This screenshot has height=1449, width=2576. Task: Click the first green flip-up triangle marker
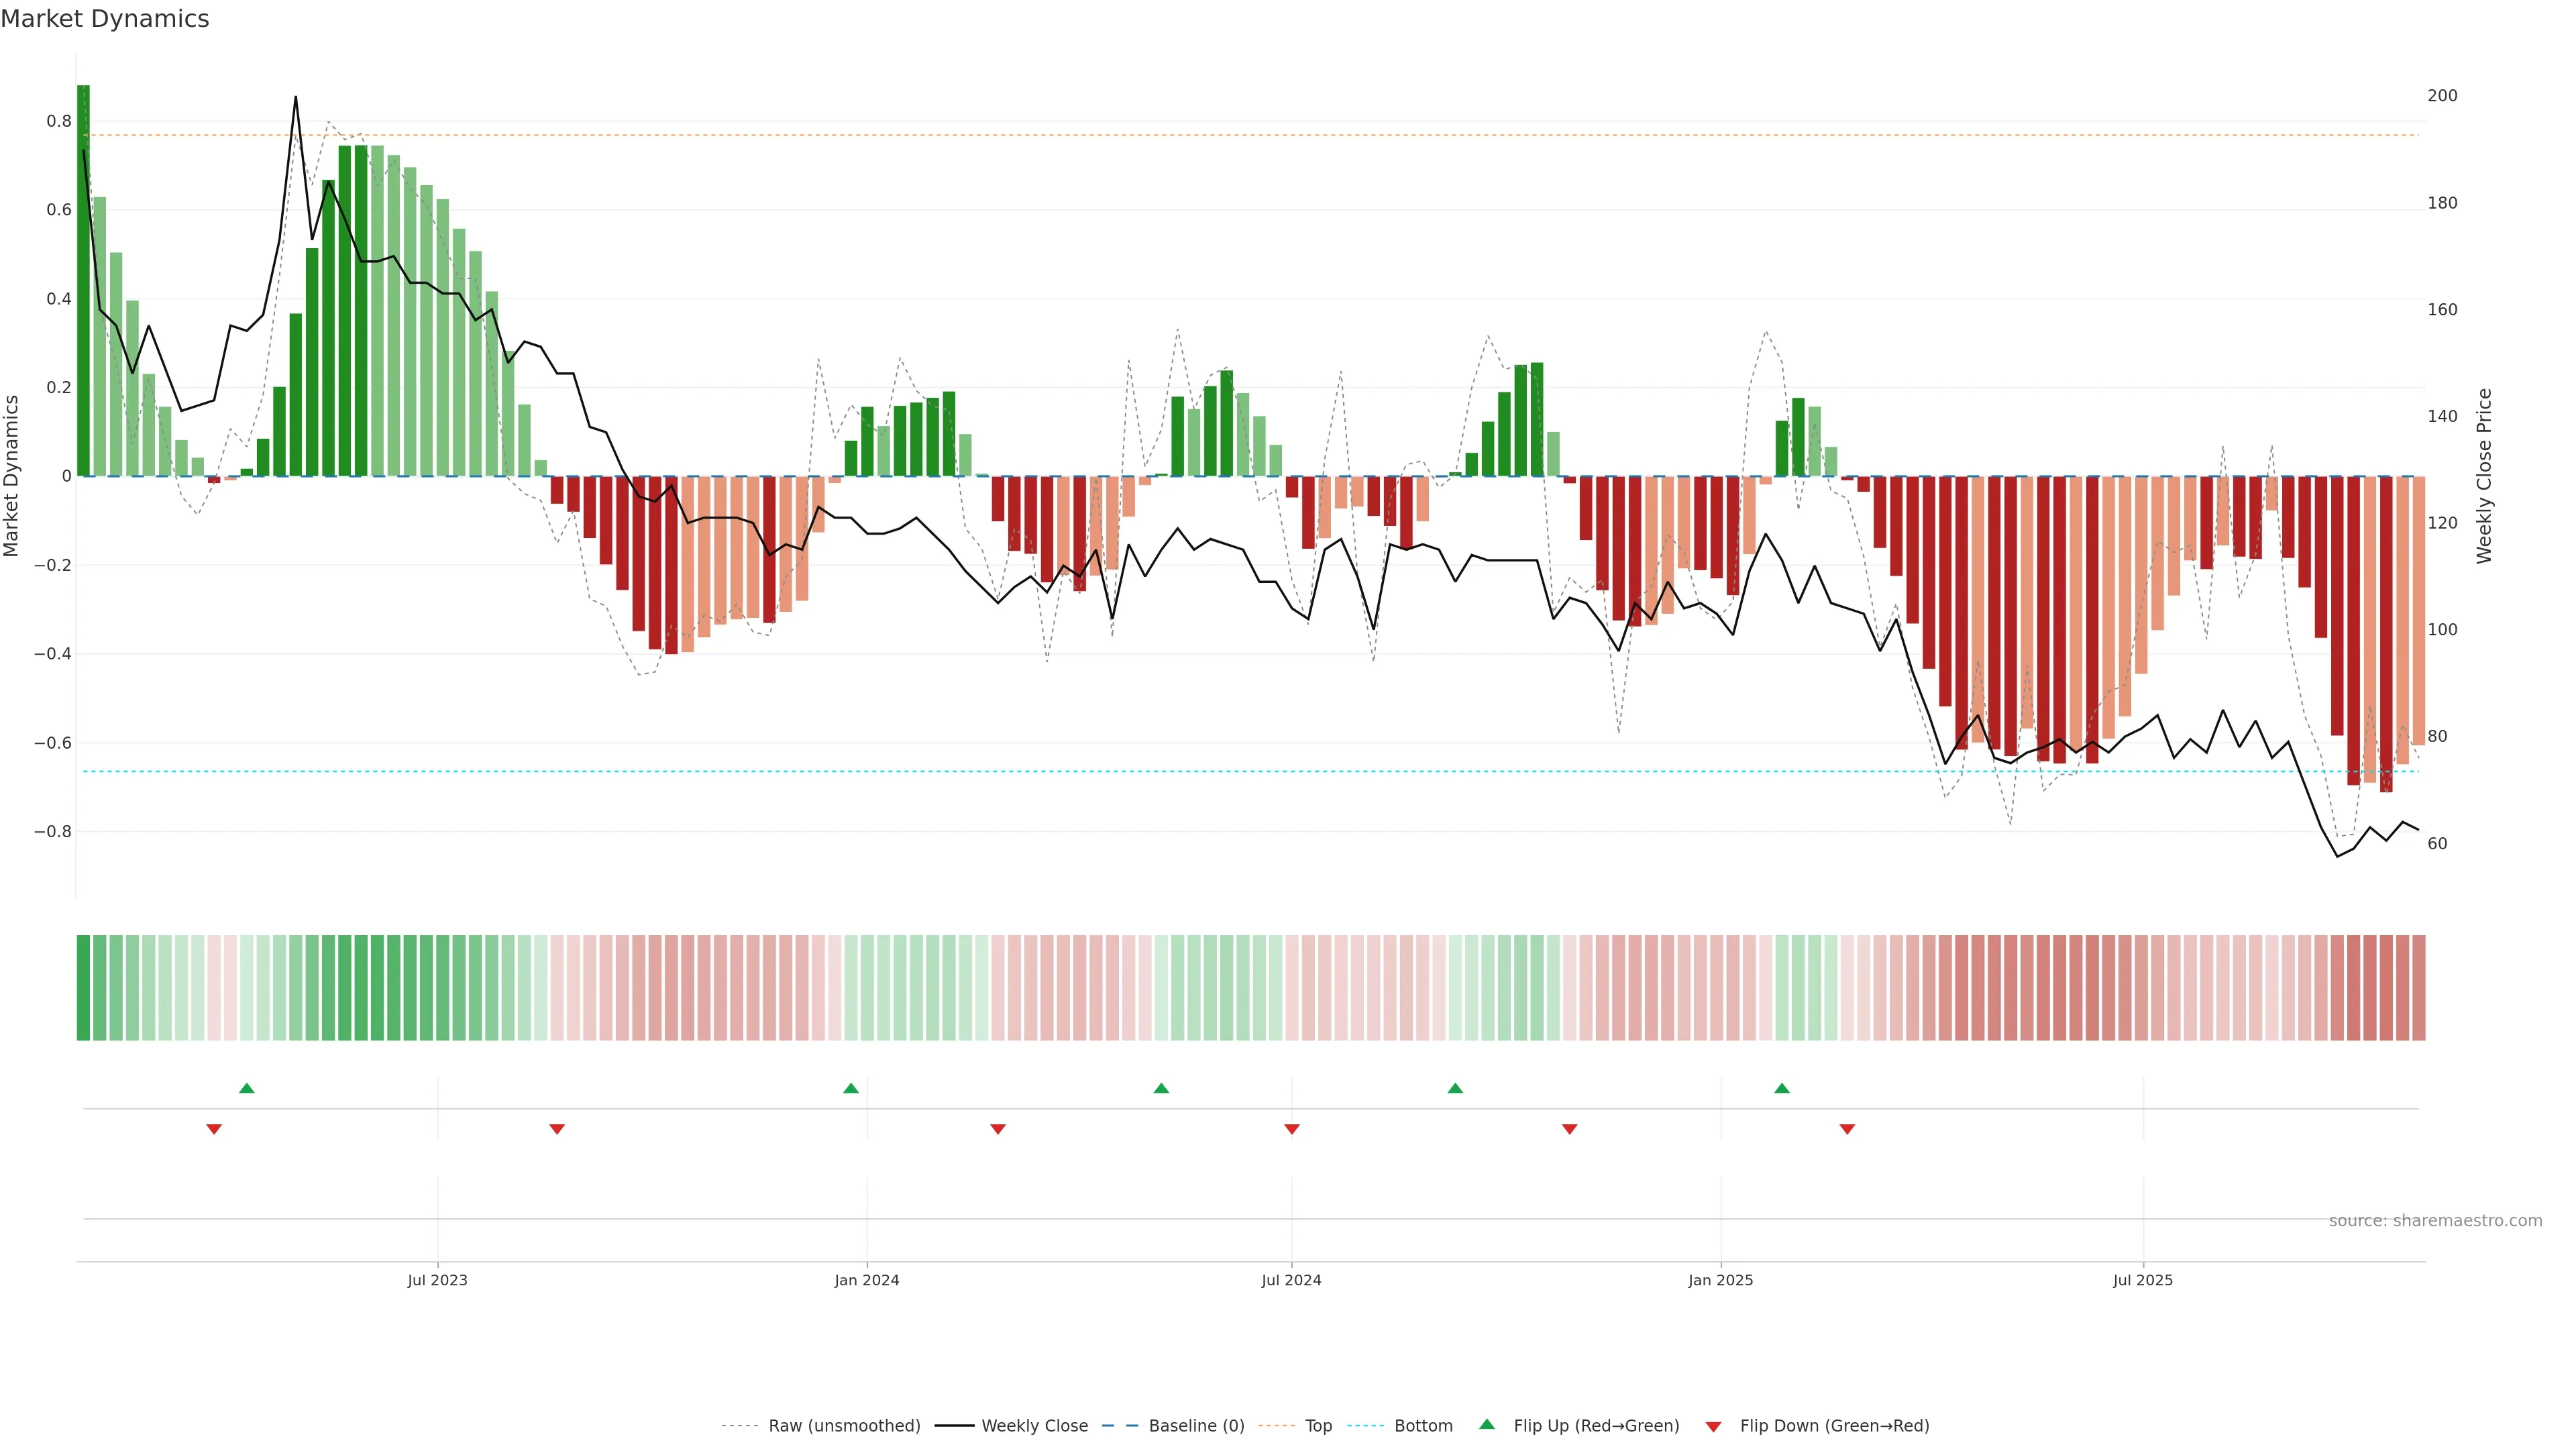247,1088
